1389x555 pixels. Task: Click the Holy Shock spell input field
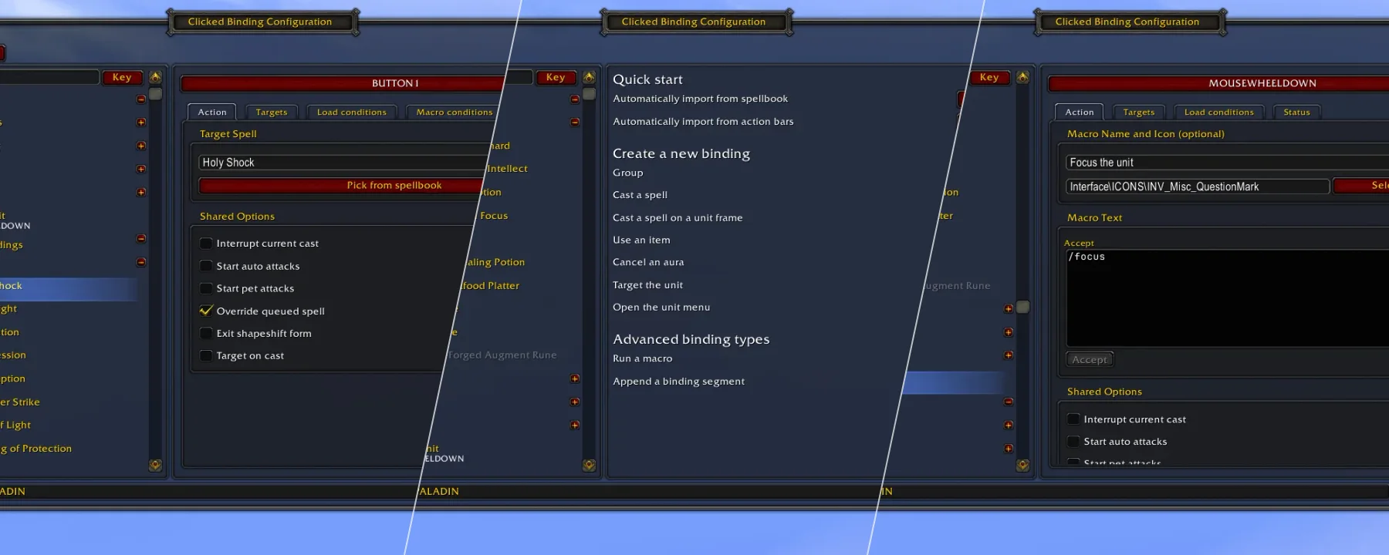[343, 163]
